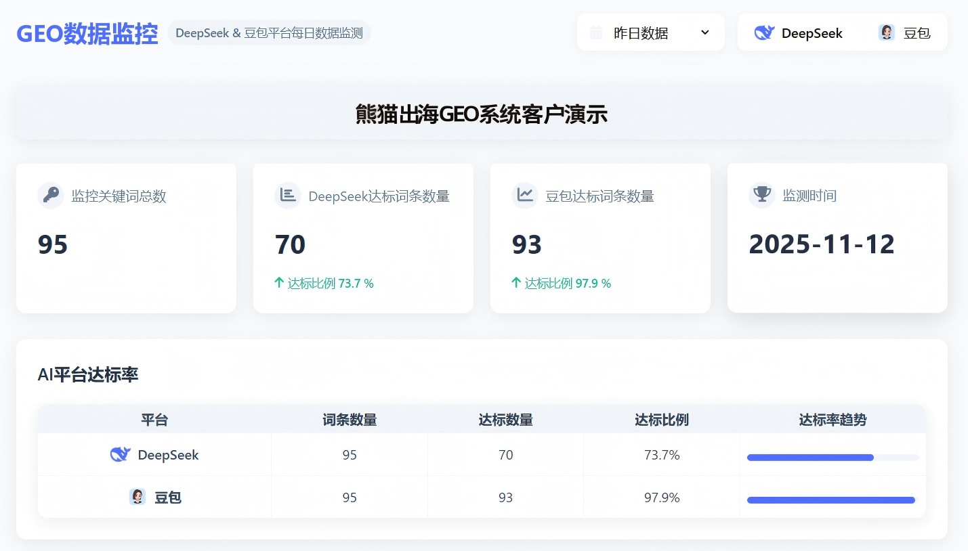Image resolution: width=968 pixels, height=551 pixels.
Task: Click the DeepSeek whale icon in the table row
Action: click(120, 454)
